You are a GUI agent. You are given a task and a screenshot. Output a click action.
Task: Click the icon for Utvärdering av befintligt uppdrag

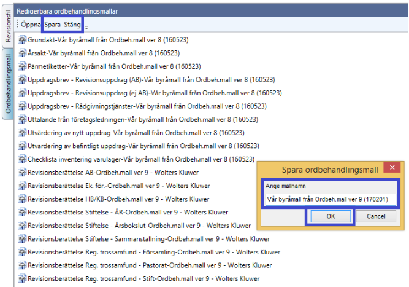point(22,146)
